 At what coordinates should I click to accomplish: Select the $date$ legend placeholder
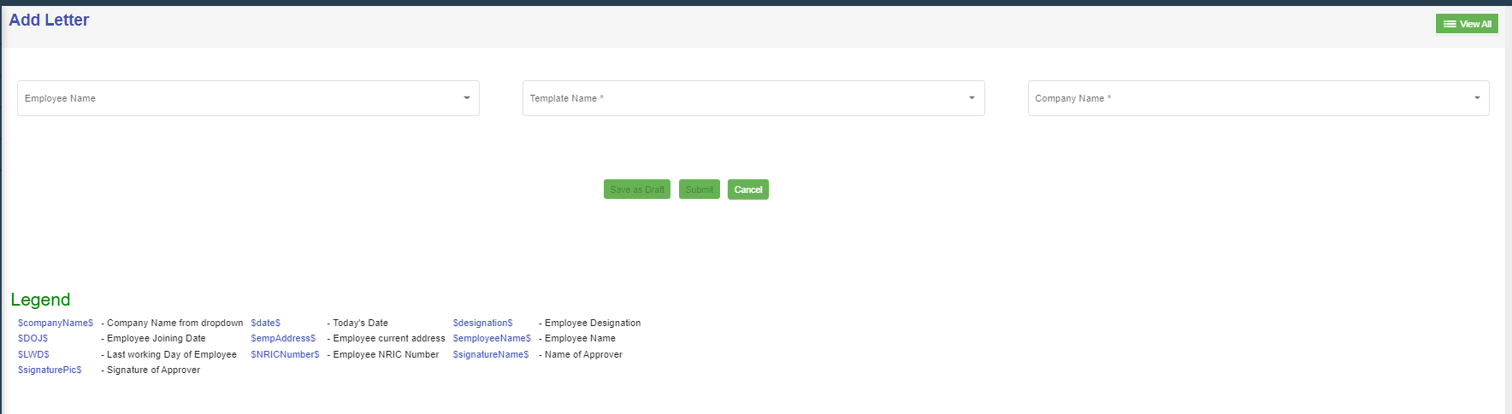pos(266,323)
